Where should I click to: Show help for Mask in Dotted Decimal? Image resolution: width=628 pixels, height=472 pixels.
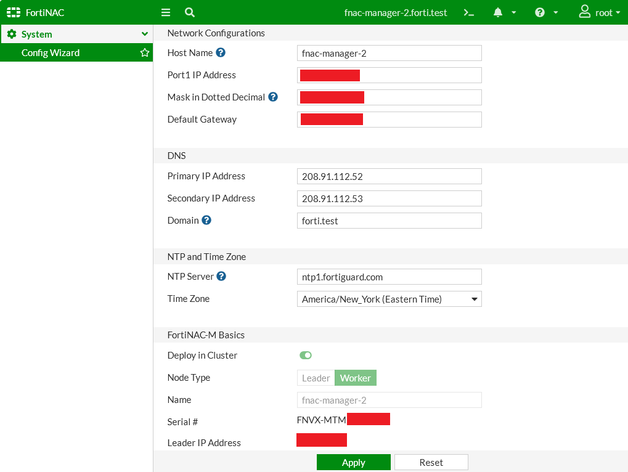coord(273,97)
